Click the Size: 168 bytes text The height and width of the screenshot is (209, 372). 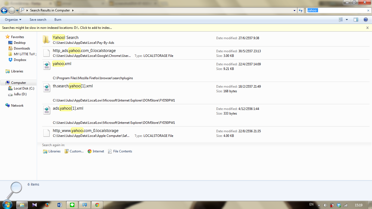click(x=227, y=91)
